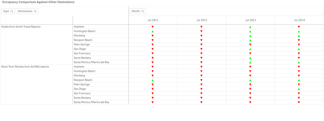
Task: Click Palm Springs under Short Term Rentals
Action: (82, 84)
